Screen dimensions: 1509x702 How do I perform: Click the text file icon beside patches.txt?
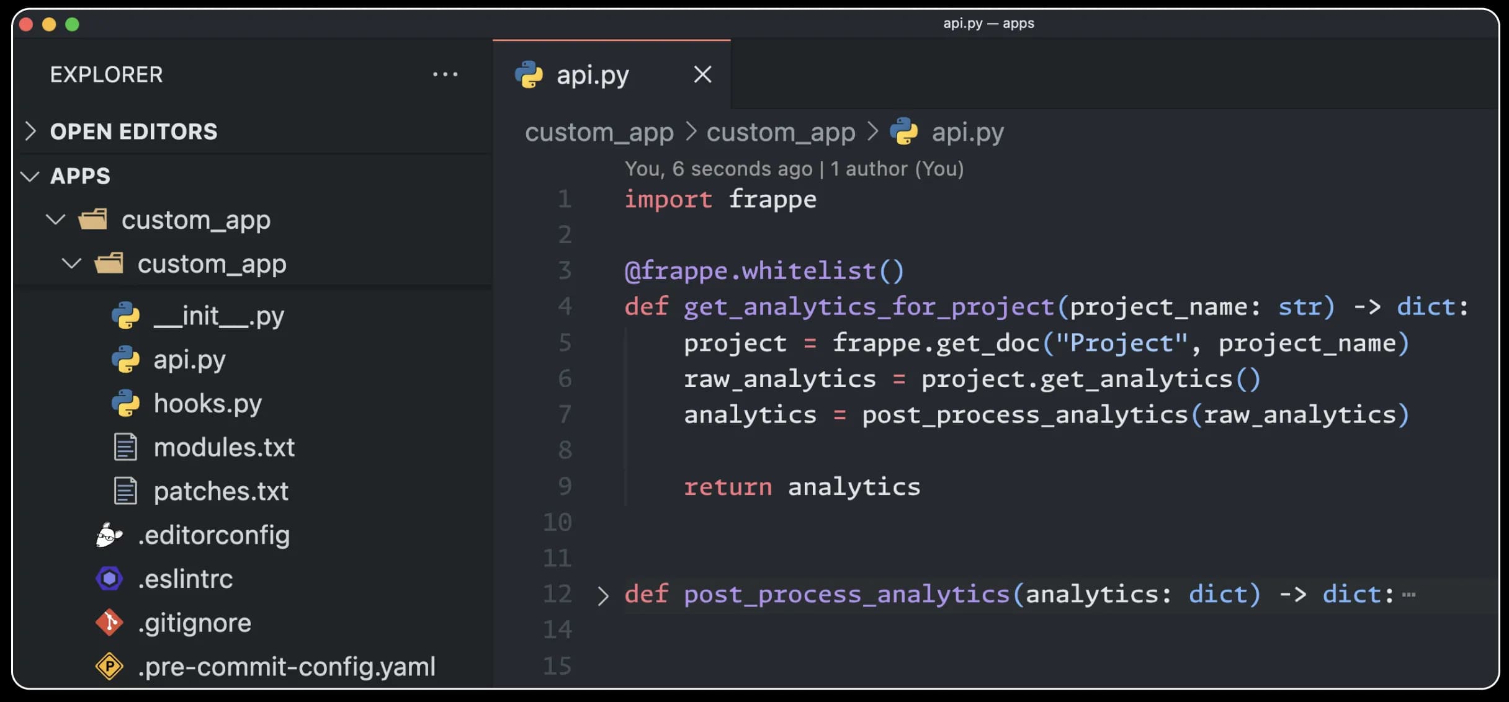point(125,491)
